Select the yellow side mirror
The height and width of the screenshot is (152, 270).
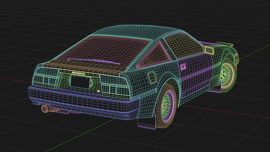point(209,50)
